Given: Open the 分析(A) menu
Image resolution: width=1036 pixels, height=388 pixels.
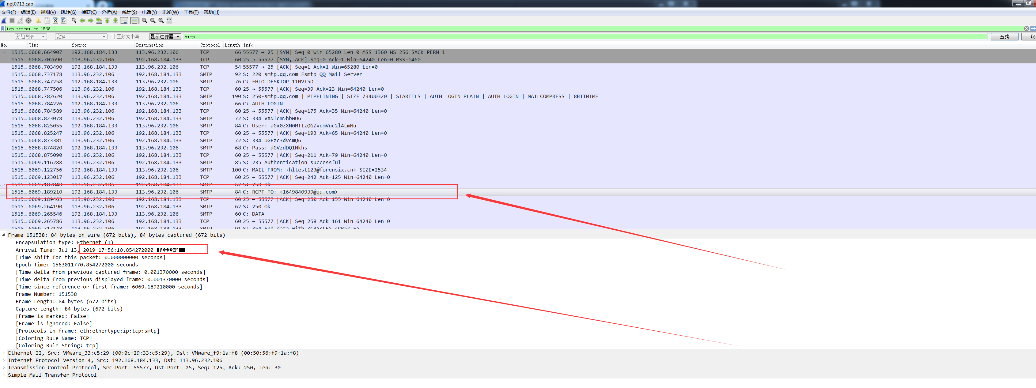Looking at the screenshot, I should (x=109, y=12).
